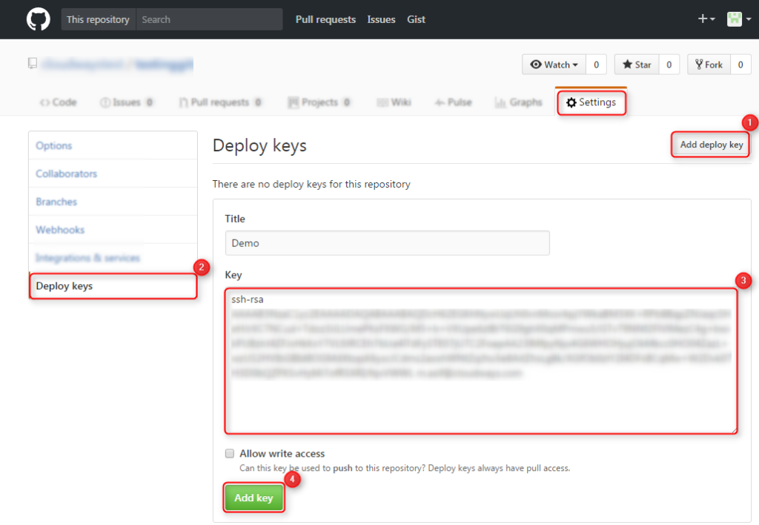Star this repository
Viewport: 759px width, 525px height.
637,65
